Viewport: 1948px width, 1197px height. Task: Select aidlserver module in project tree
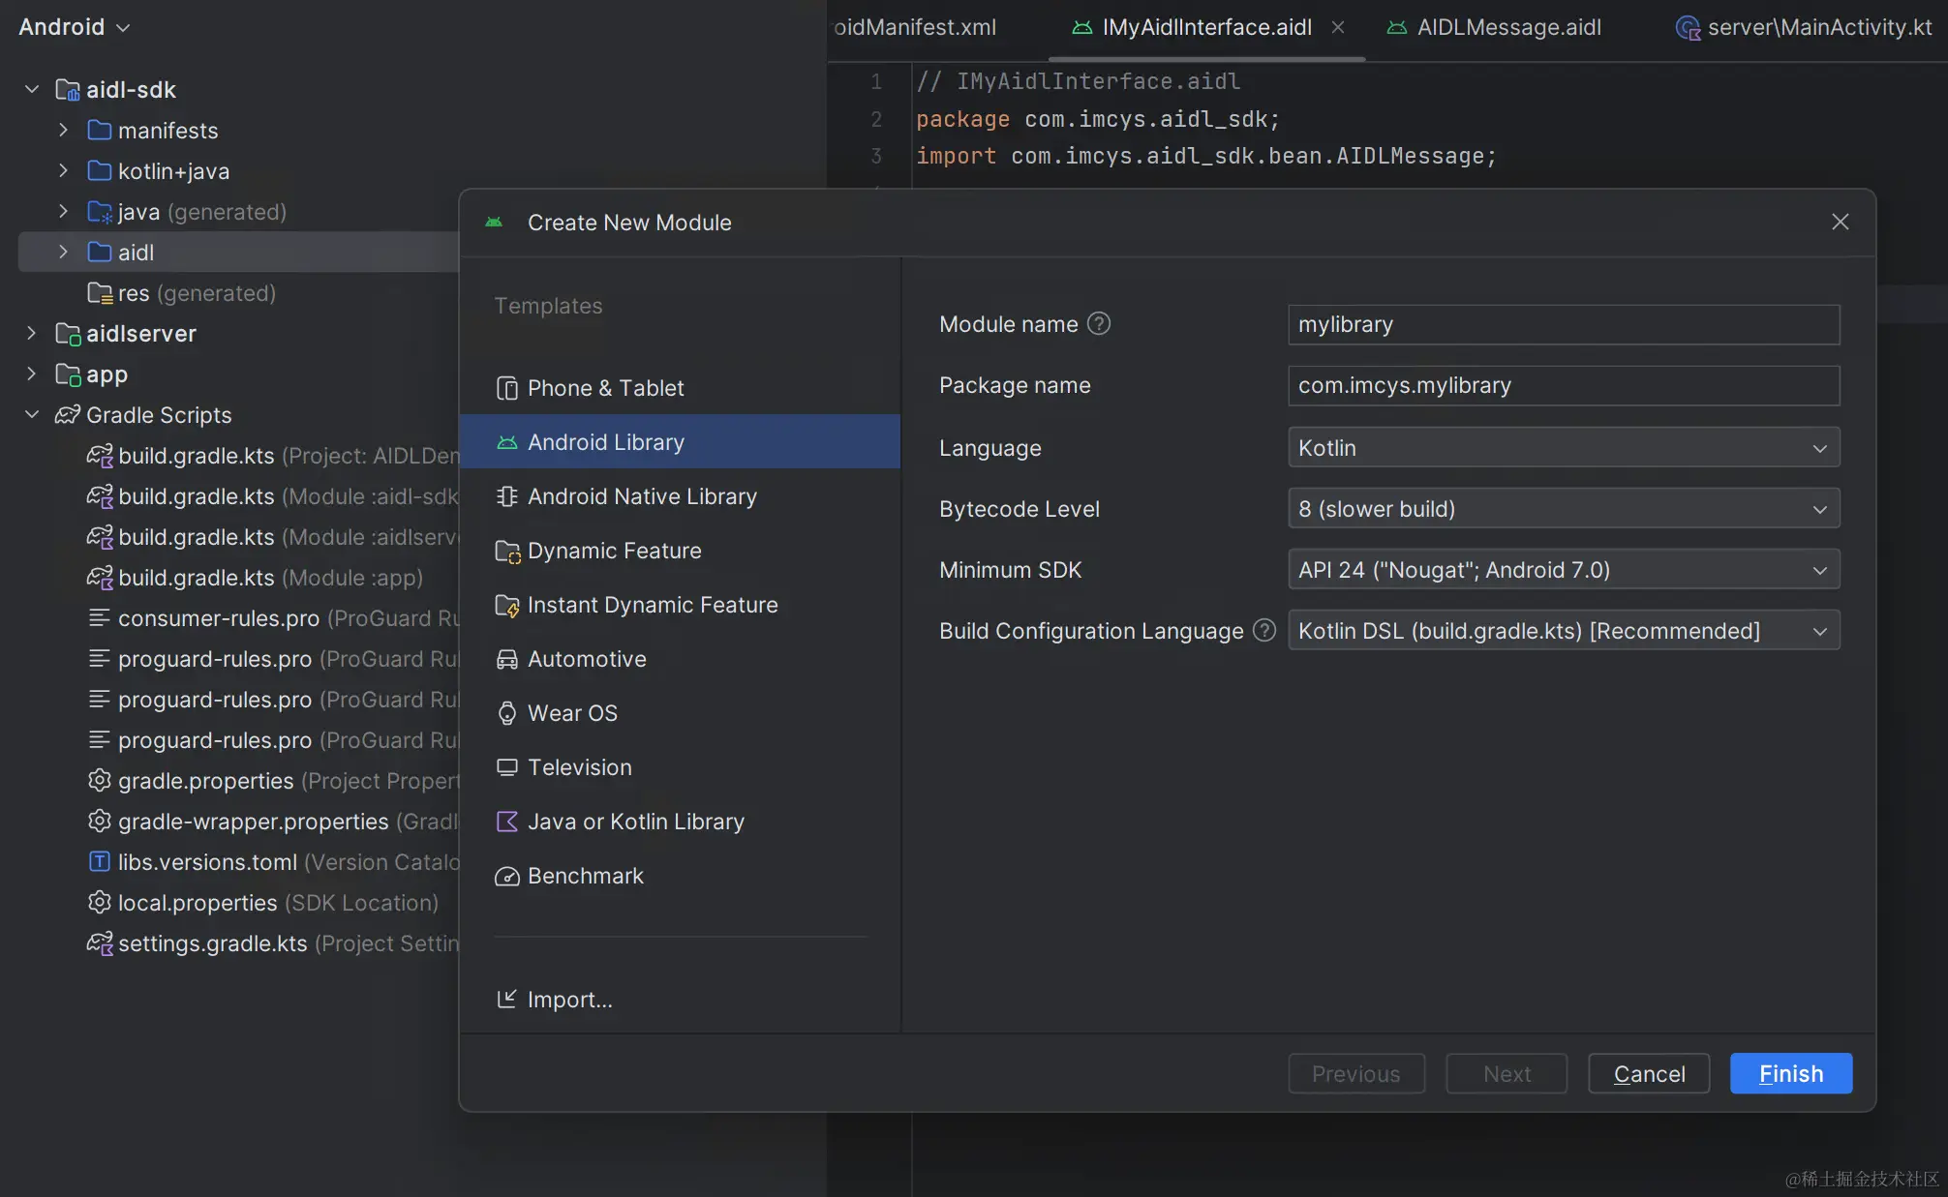(139, 334)
